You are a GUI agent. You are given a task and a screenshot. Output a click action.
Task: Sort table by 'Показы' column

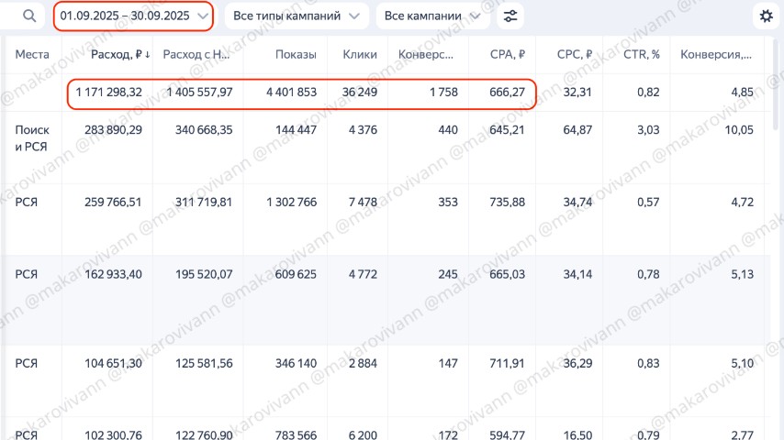pos(297,55)
